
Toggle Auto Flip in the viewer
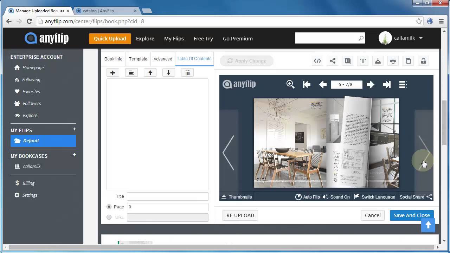tap(308, 197)
